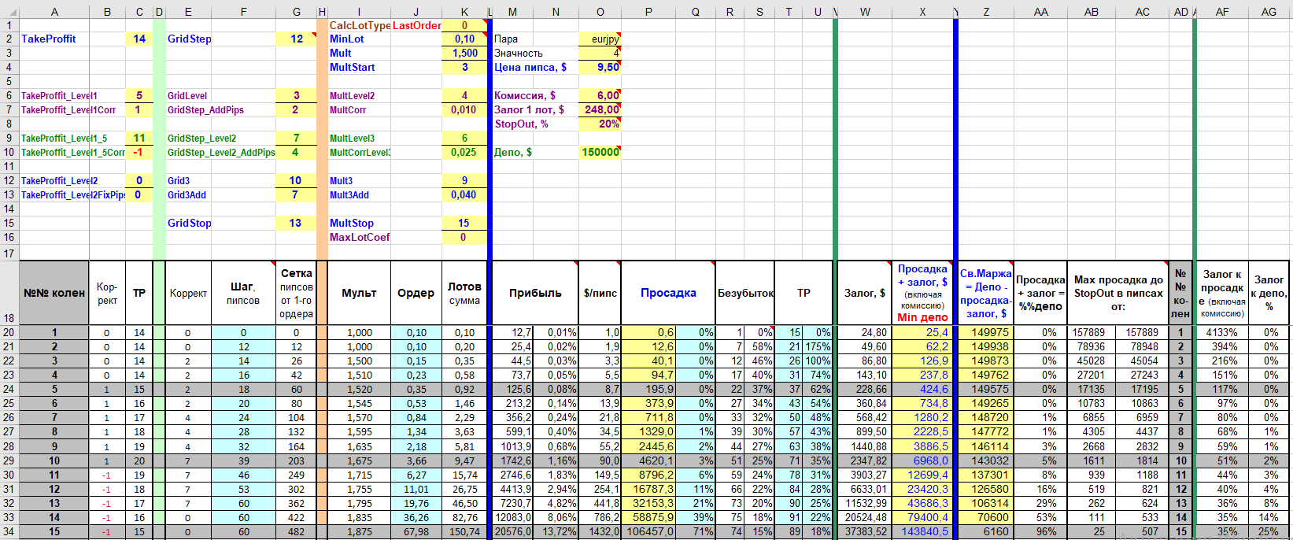The height and width of the screenshot is (540, 1293).
Task: Select column AG header
Action: pos(1269,12)
